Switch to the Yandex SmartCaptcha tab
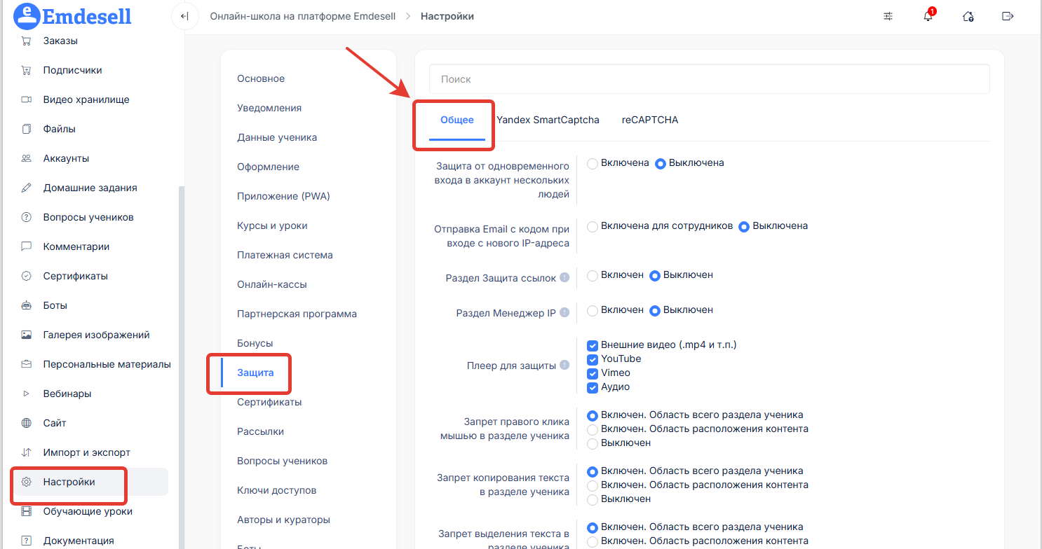 (548, 120)
